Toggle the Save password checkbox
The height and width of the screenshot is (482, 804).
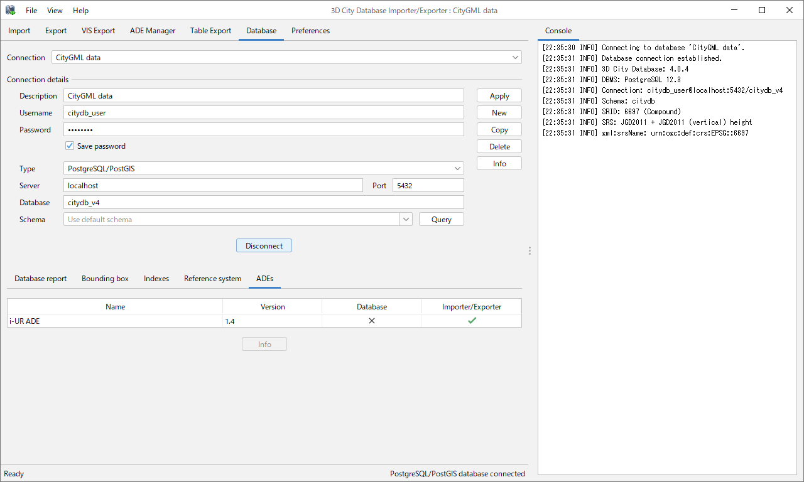[x=70, y=146]
